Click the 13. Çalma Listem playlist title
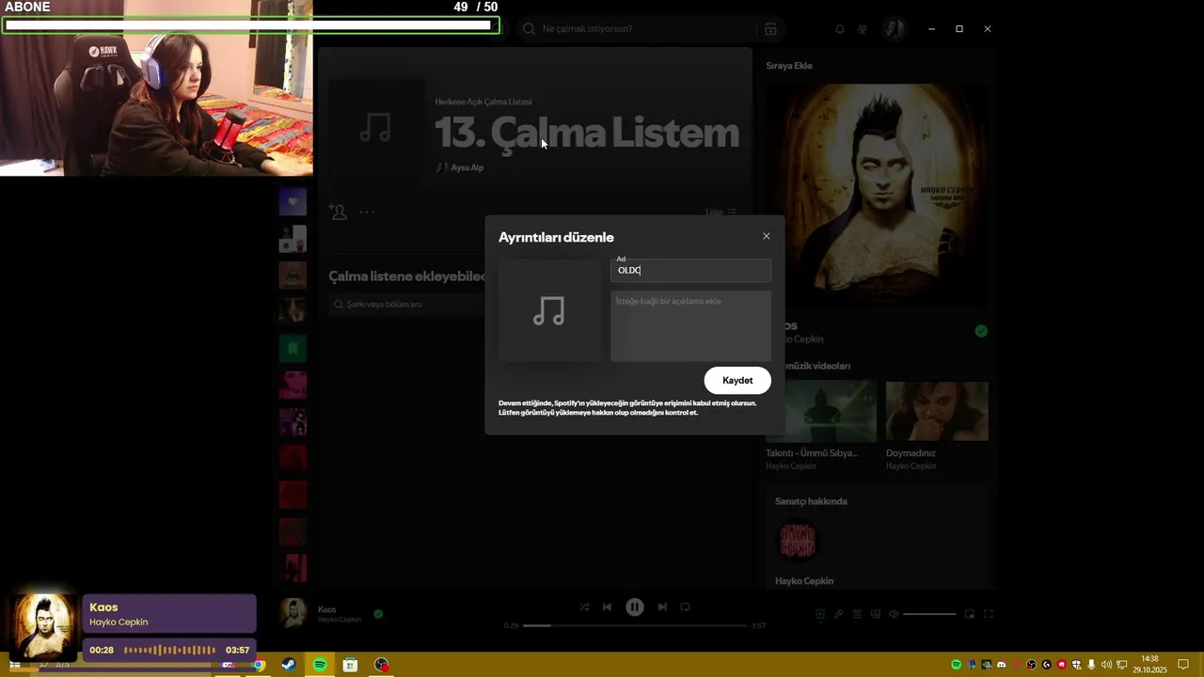 (587, 134)
